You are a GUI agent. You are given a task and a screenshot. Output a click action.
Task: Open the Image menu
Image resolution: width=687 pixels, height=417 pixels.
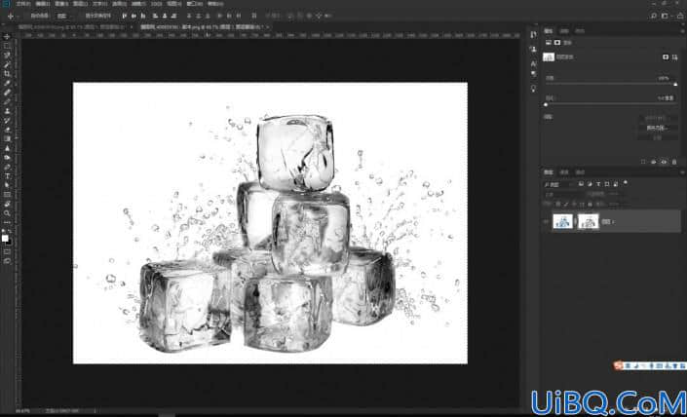point(60,4)
